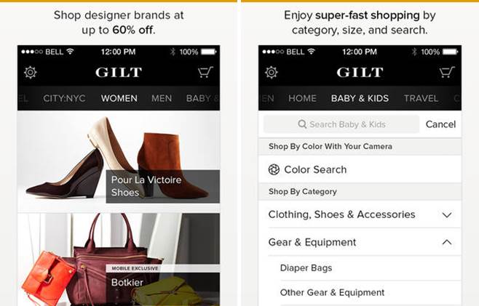Viewport: 479px width, 306px height.
Task: Tap the magnifier icon in search field
Action: (302, 124)
